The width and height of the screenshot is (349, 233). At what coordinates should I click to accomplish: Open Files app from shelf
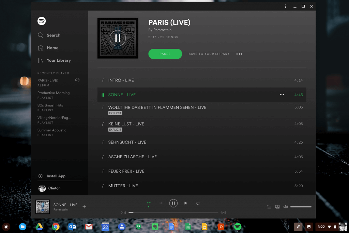click(22, 227)
